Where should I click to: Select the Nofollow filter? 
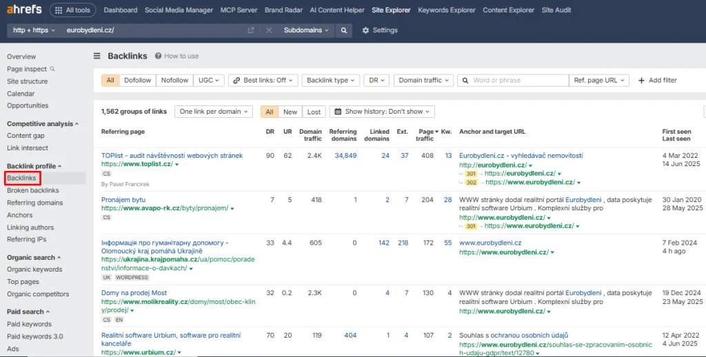[174, 80]
